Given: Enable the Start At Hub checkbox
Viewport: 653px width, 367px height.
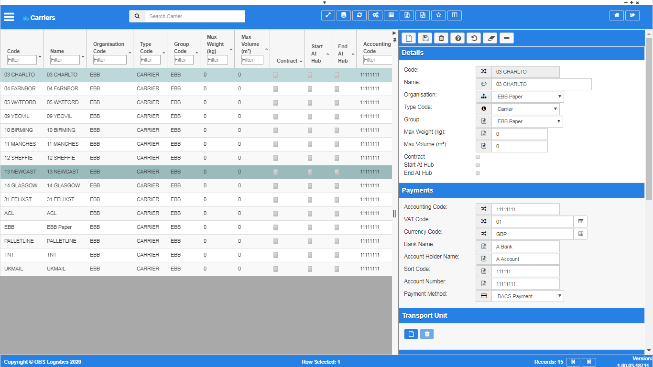Looking at the screenshot, I should pyautogui.click(x=478, y=165).
